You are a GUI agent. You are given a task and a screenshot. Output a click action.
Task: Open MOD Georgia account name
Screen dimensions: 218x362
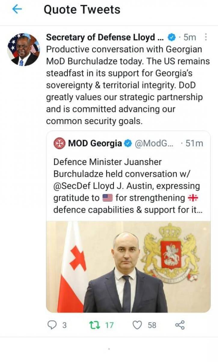95,144
